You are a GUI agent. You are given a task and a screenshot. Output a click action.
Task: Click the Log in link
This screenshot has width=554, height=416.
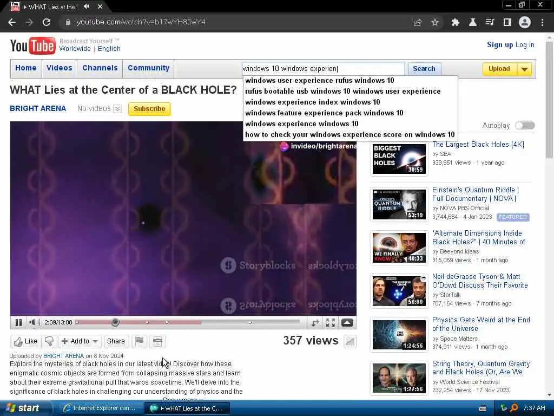pos(525,44)
